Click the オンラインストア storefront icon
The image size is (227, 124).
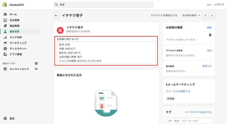point(5,69)
